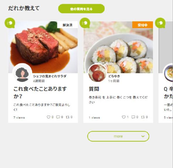Click the 解決済 status label
This screenshot has width=173, height=168.
[x=68, y=25]
